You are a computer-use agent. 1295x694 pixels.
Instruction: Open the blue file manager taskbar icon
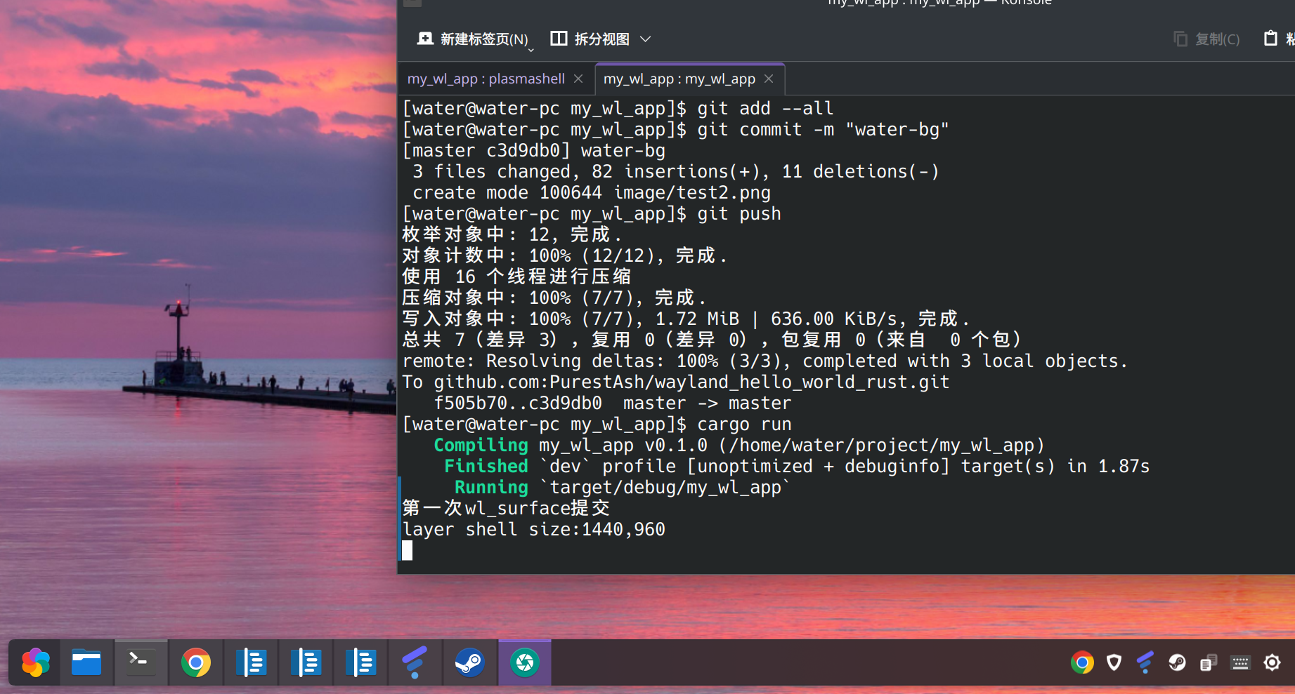pyautogui.click(x=86, y=662)
